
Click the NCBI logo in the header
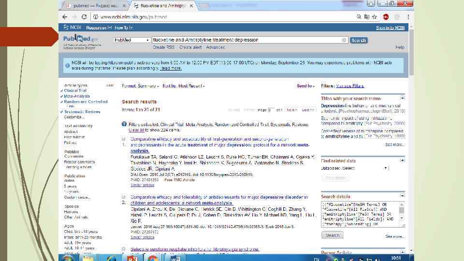[72, 28]
